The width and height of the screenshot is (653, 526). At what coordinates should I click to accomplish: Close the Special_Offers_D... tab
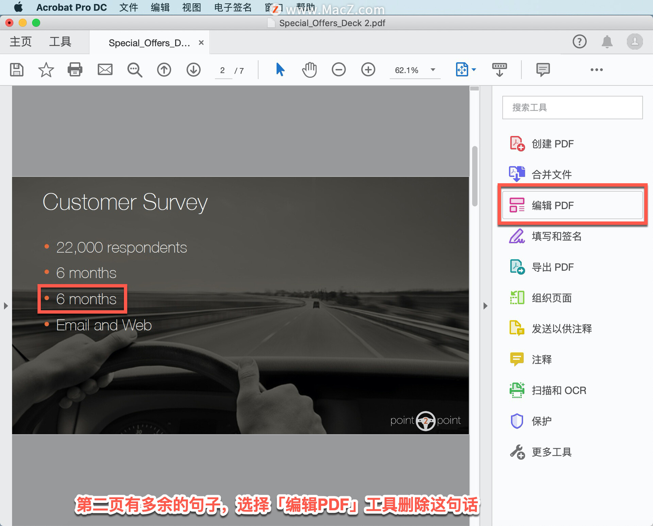(201, 43)
